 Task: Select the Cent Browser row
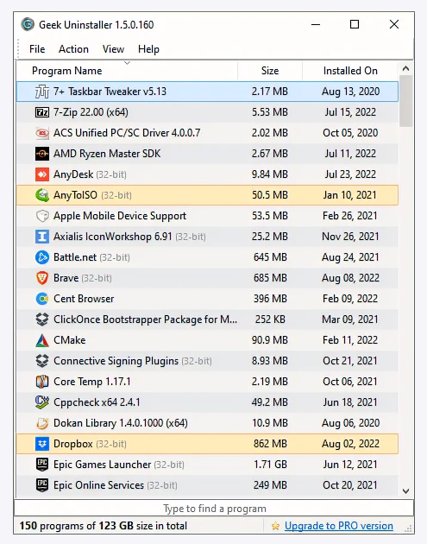point(207,299)
